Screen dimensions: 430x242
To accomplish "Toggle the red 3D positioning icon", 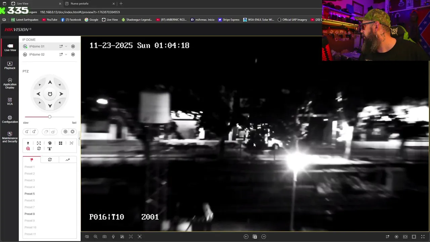I will (28, 149).
